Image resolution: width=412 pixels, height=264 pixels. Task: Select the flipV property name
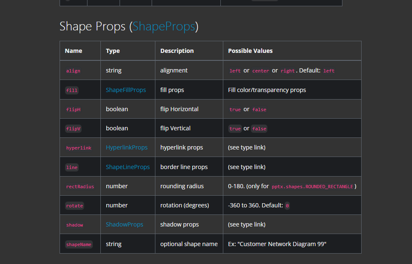[73, 129]
